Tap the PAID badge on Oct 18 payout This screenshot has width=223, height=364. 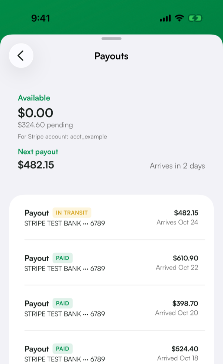coord(62,348)
